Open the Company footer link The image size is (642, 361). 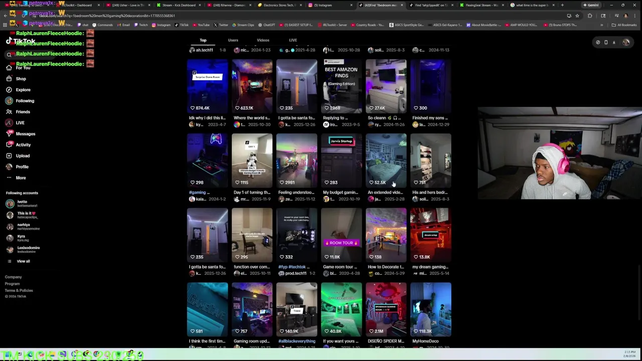click(x=14, y=277)
